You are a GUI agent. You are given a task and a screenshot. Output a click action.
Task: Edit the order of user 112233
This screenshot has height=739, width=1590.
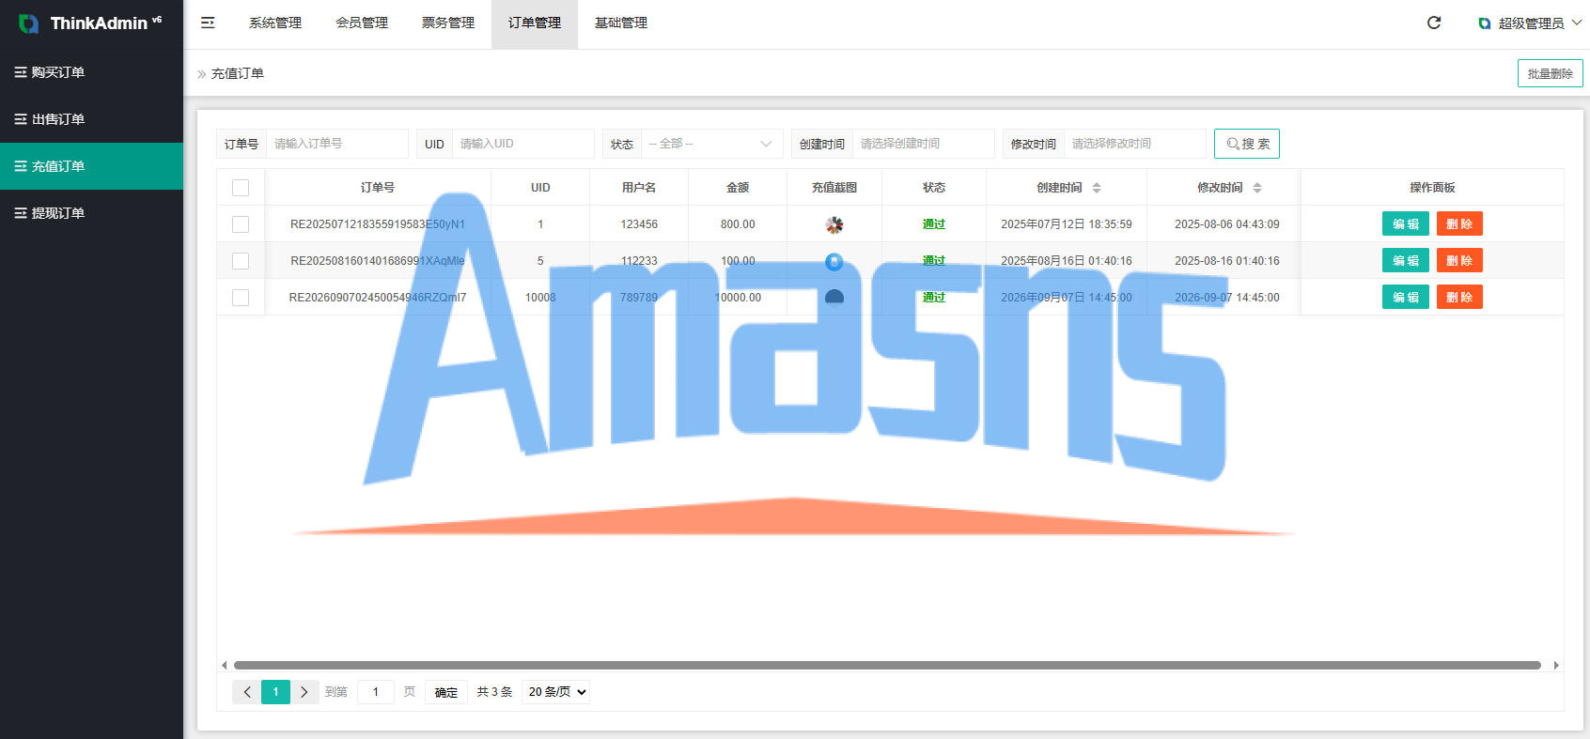(x=1406, y=261)
